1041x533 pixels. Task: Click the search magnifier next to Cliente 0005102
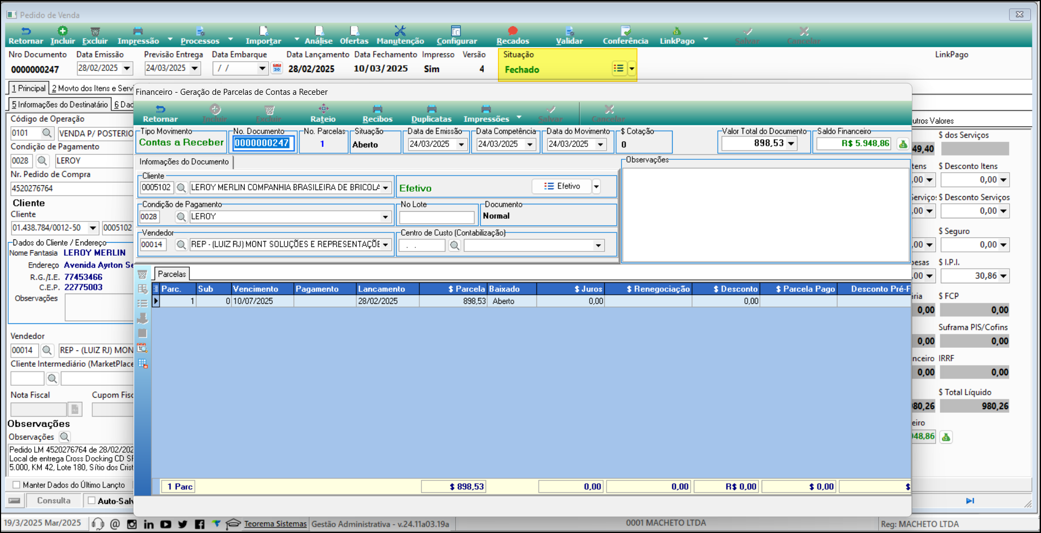pos(181,187)
